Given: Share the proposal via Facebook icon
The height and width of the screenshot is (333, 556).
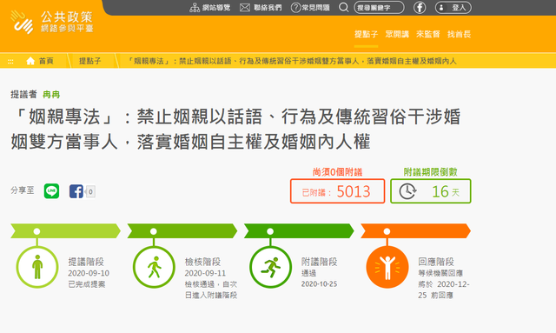Looking at the screenshot, I should (76, 191).
